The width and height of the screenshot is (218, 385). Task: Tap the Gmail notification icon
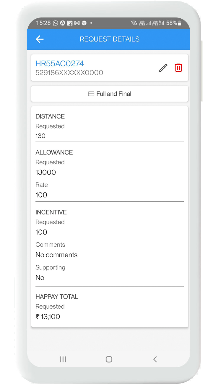pyautogui.click(x=77, y=23)
